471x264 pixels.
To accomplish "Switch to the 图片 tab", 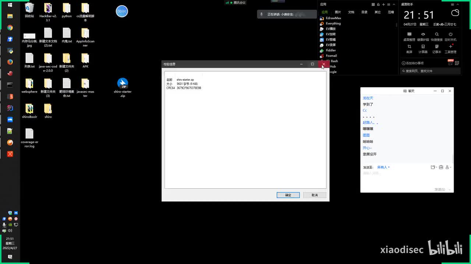I will tap(338, 12).
